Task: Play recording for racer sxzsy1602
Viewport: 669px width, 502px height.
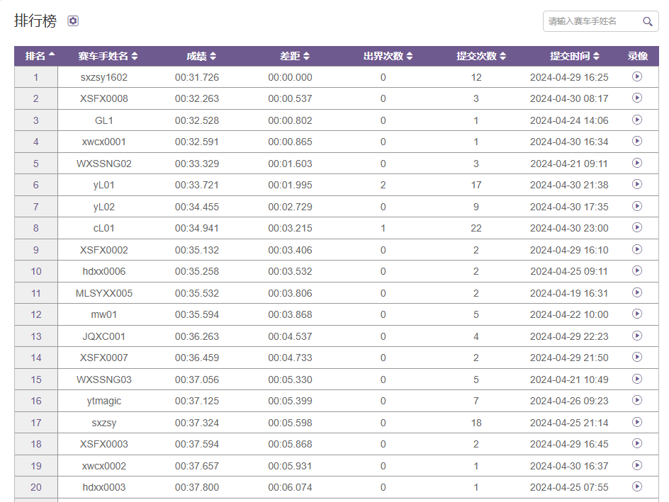Action: click(x=637, y=76)
